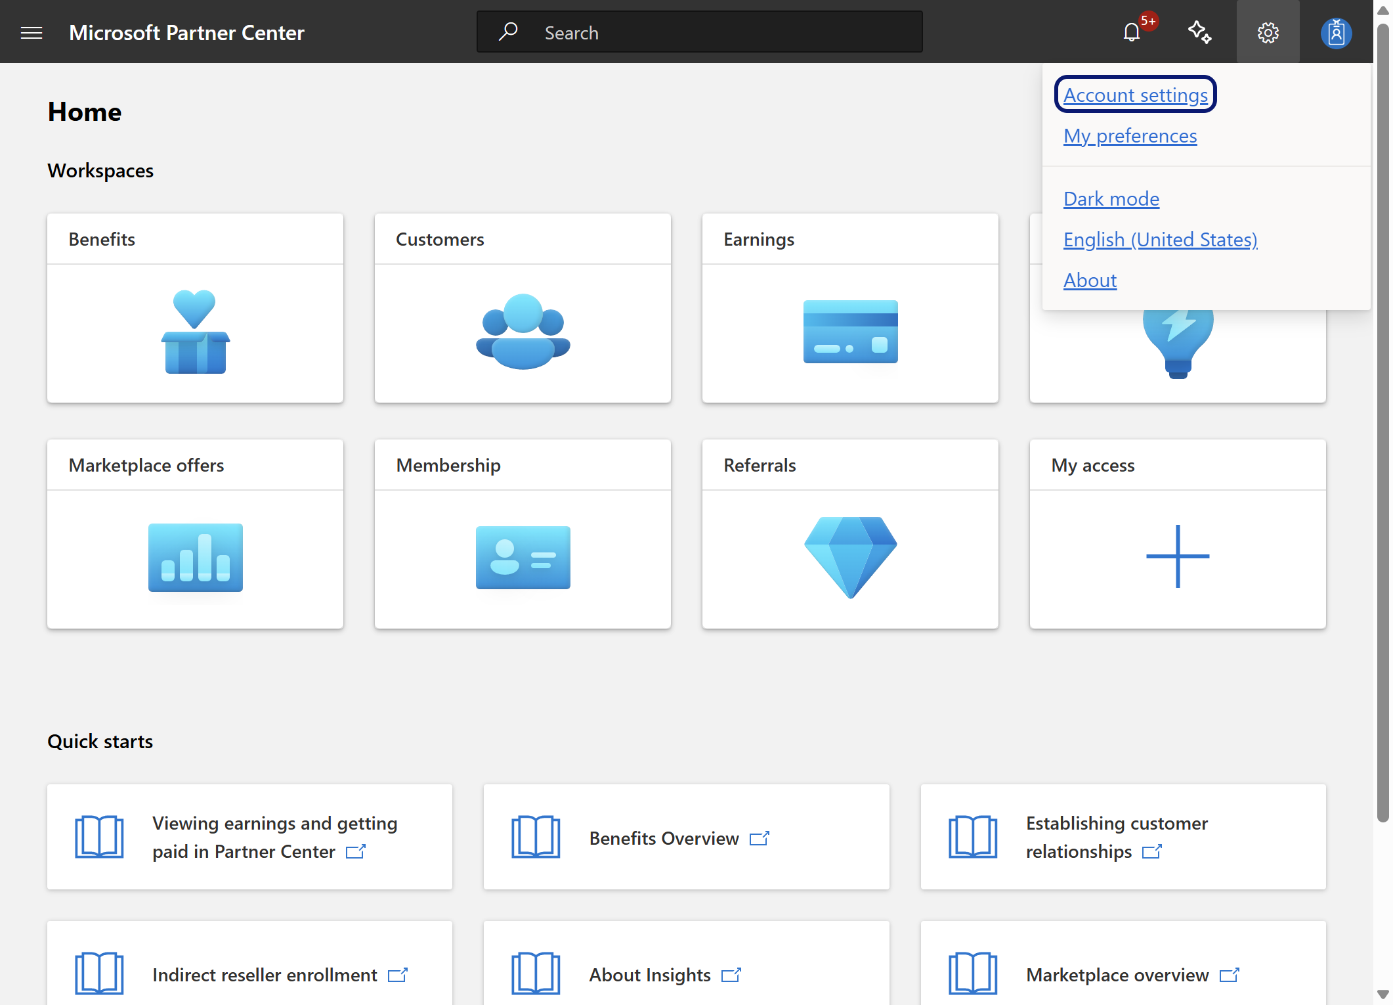Open the Benefits gift box icon
This screenshot has height=1005, width=1393.
click(196, 332)
